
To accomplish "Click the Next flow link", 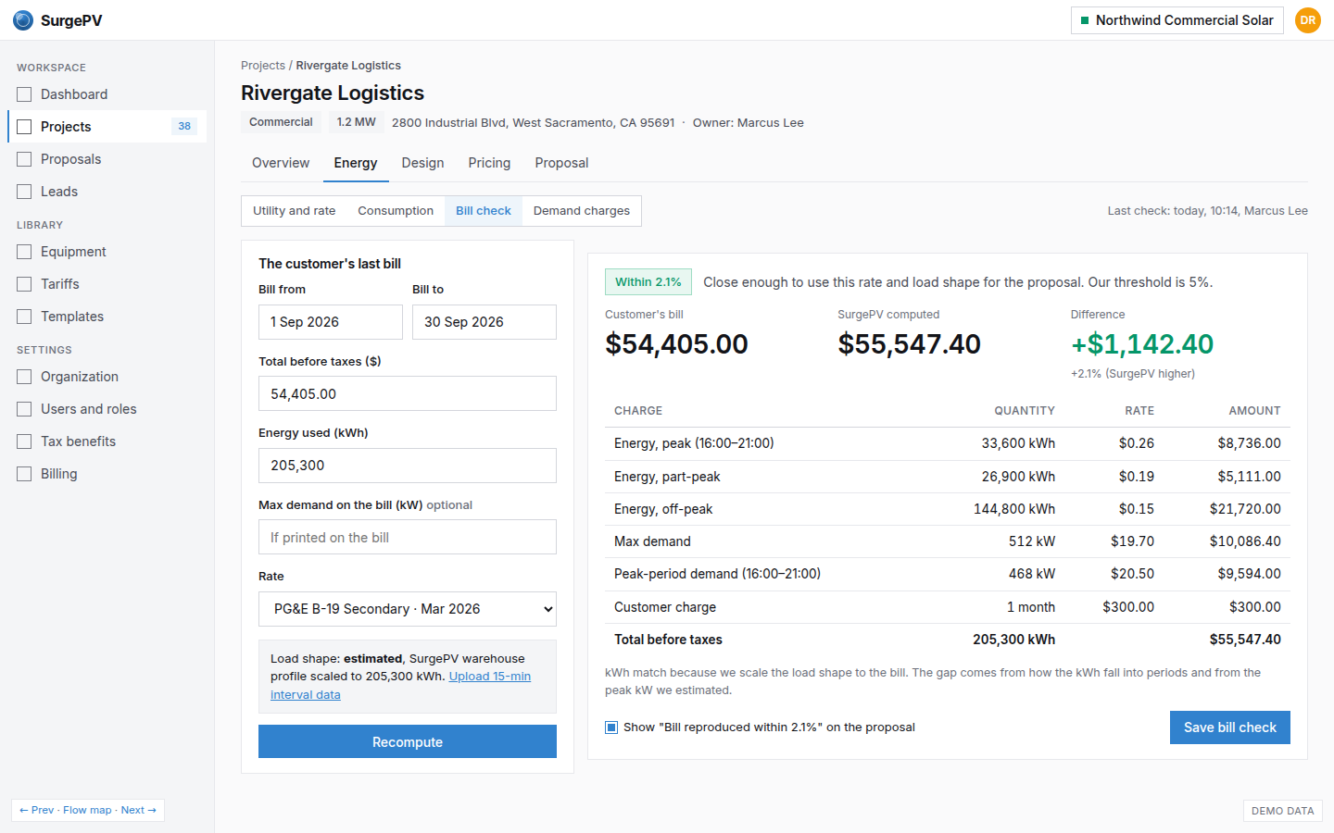I will pos(139,810).
